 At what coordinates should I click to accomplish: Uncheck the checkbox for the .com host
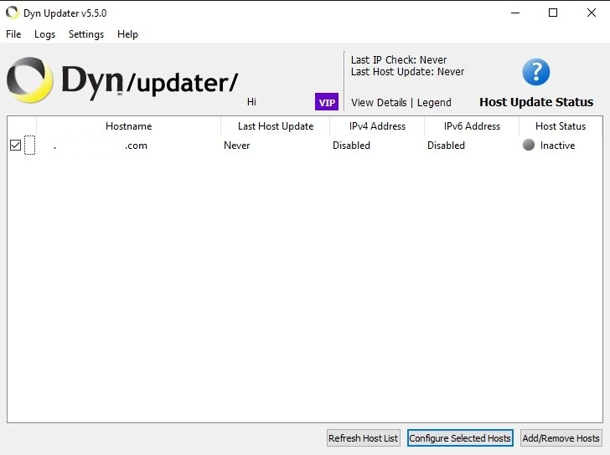pos(15,146)
